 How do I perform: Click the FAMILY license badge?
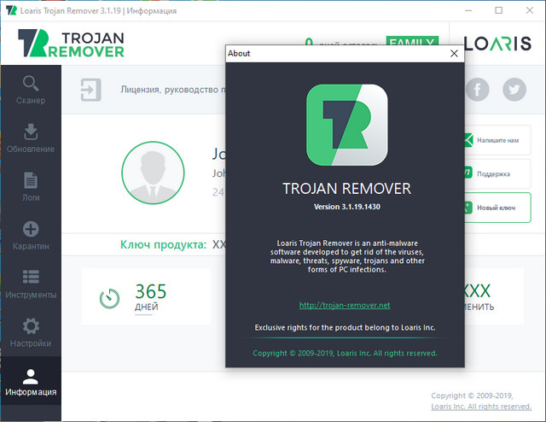[x=412, y=41]
